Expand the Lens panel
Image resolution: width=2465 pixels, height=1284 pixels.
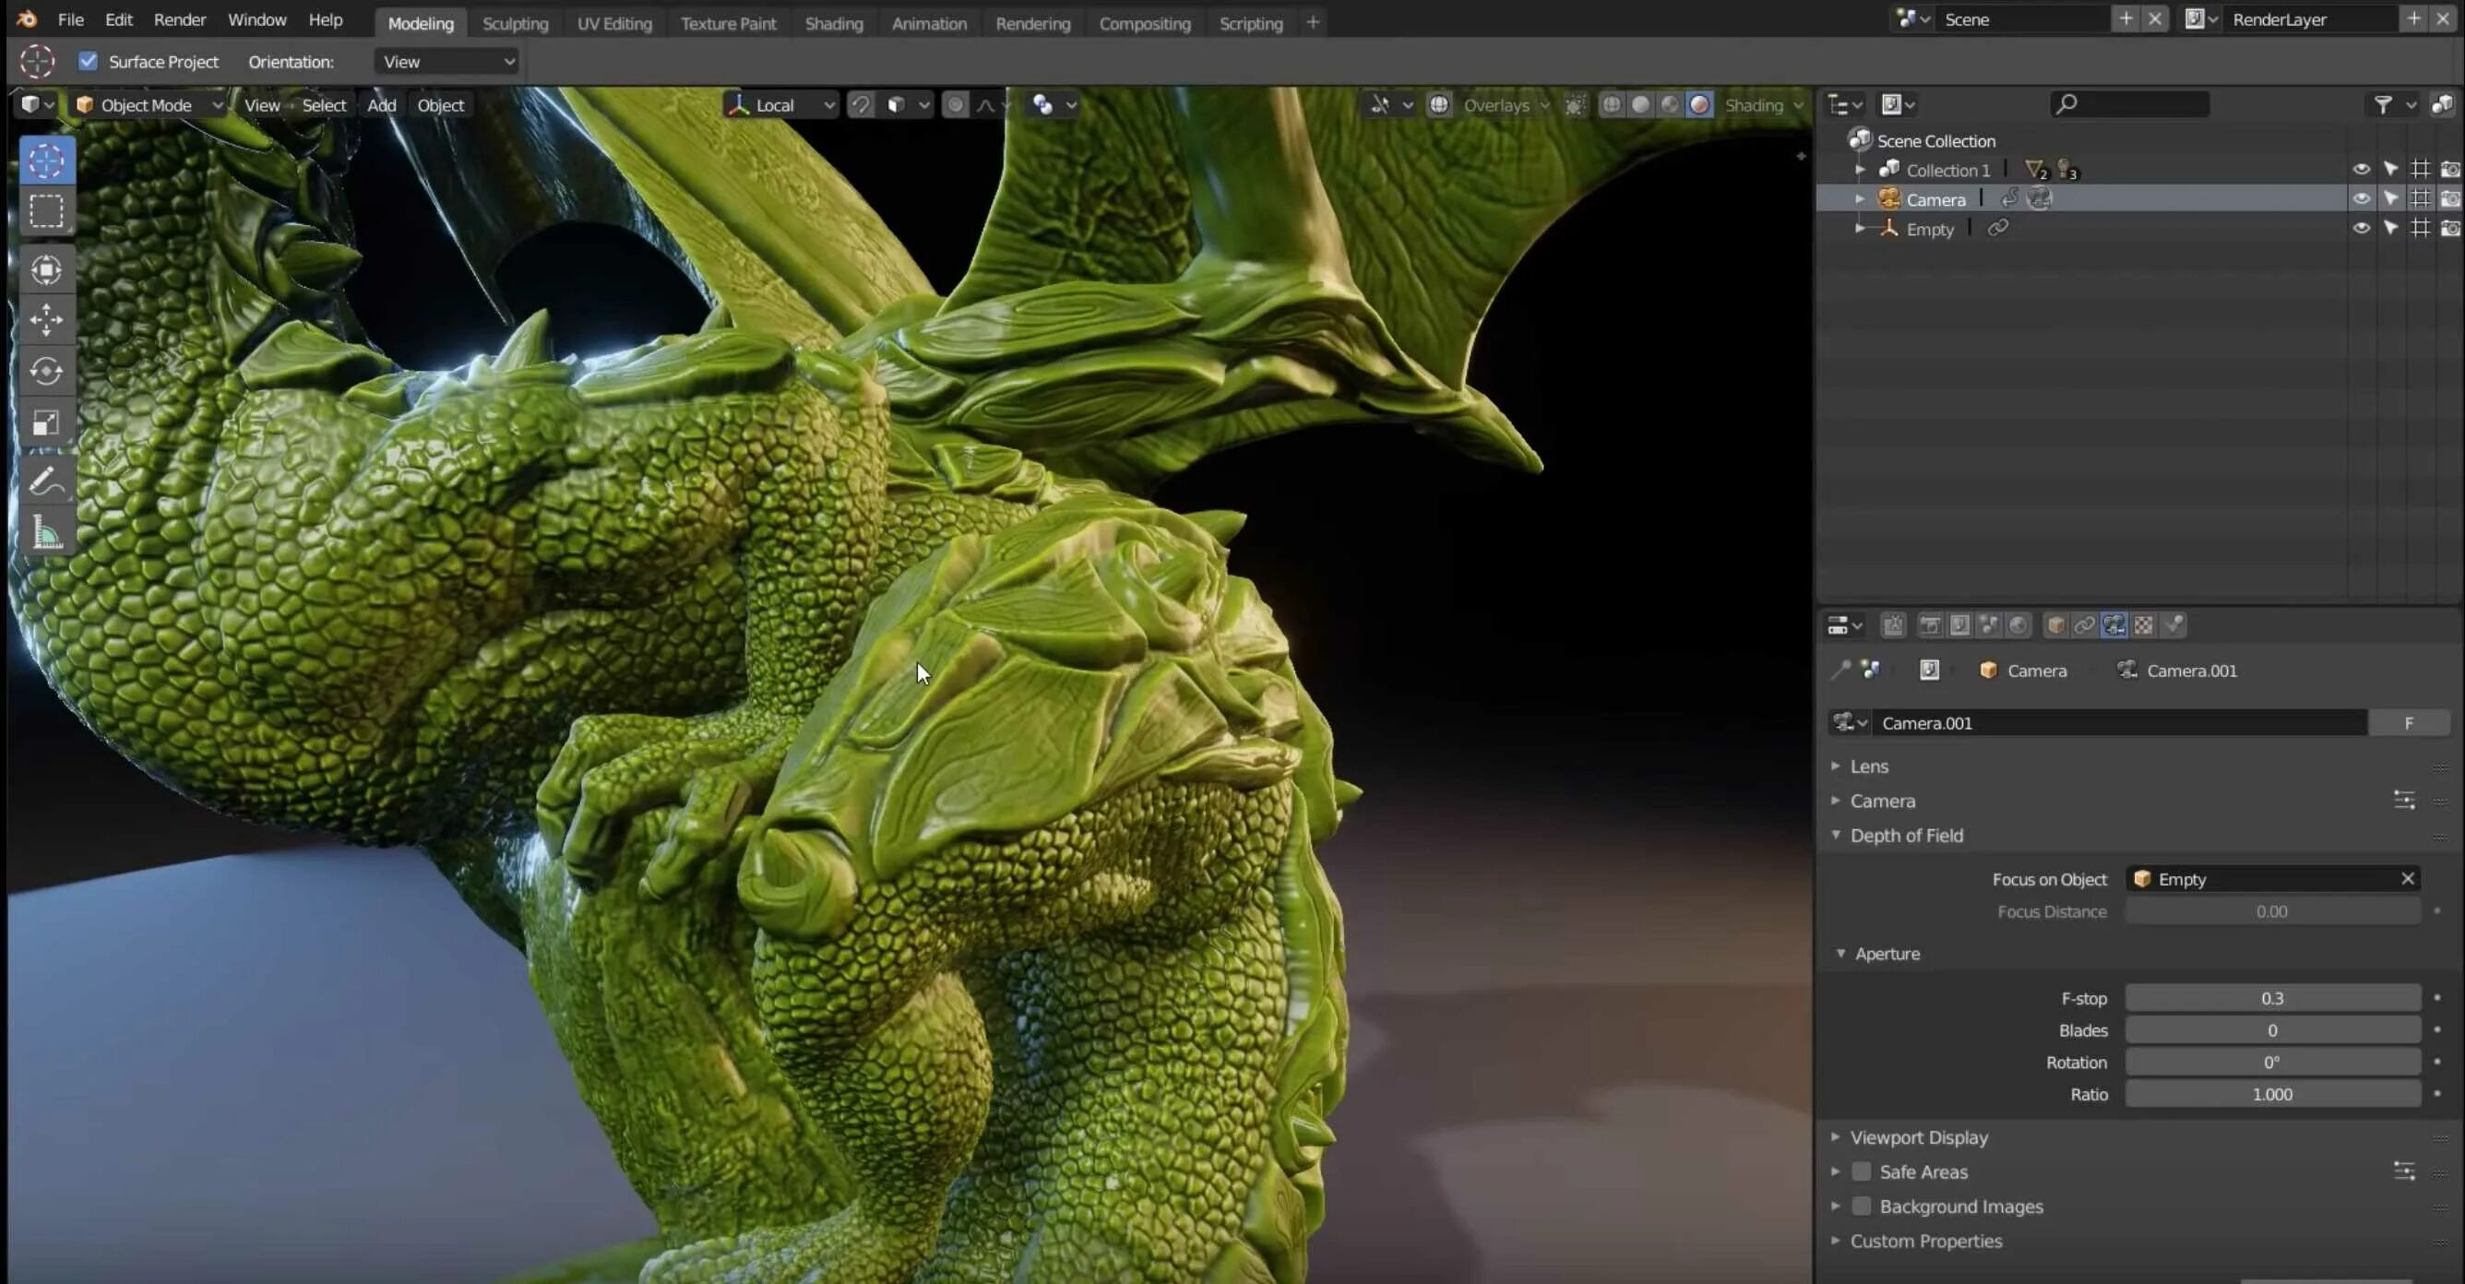coord(1869,766)
